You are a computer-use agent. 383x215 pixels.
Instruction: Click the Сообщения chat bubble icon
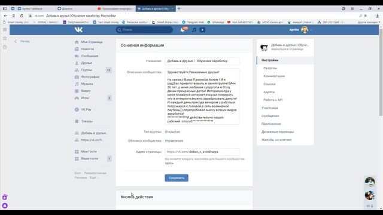click(77, 56)
